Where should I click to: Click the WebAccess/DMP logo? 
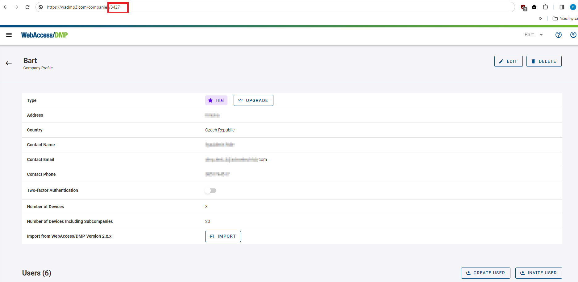click(44, 35)
